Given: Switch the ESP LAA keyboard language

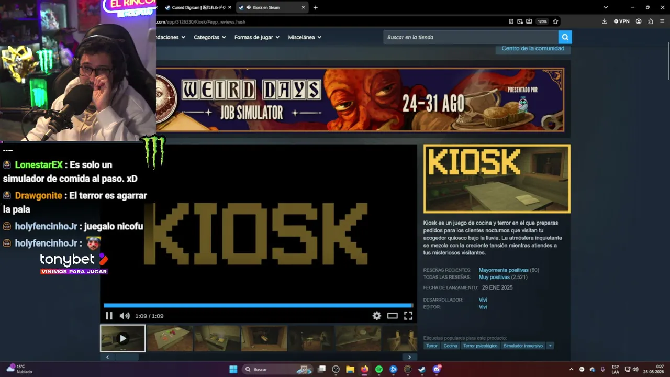Looking at the screenshot, I should pyautogui.click(x=616, y=369).
